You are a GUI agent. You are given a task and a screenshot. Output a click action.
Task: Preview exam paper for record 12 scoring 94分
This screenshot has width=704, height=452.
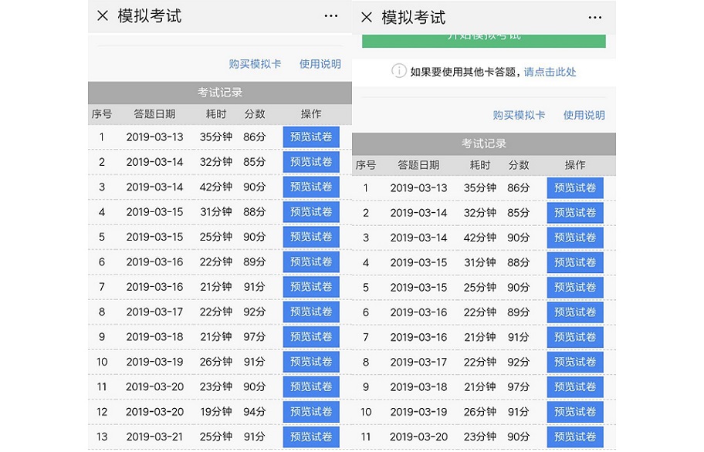click(311, 412)
